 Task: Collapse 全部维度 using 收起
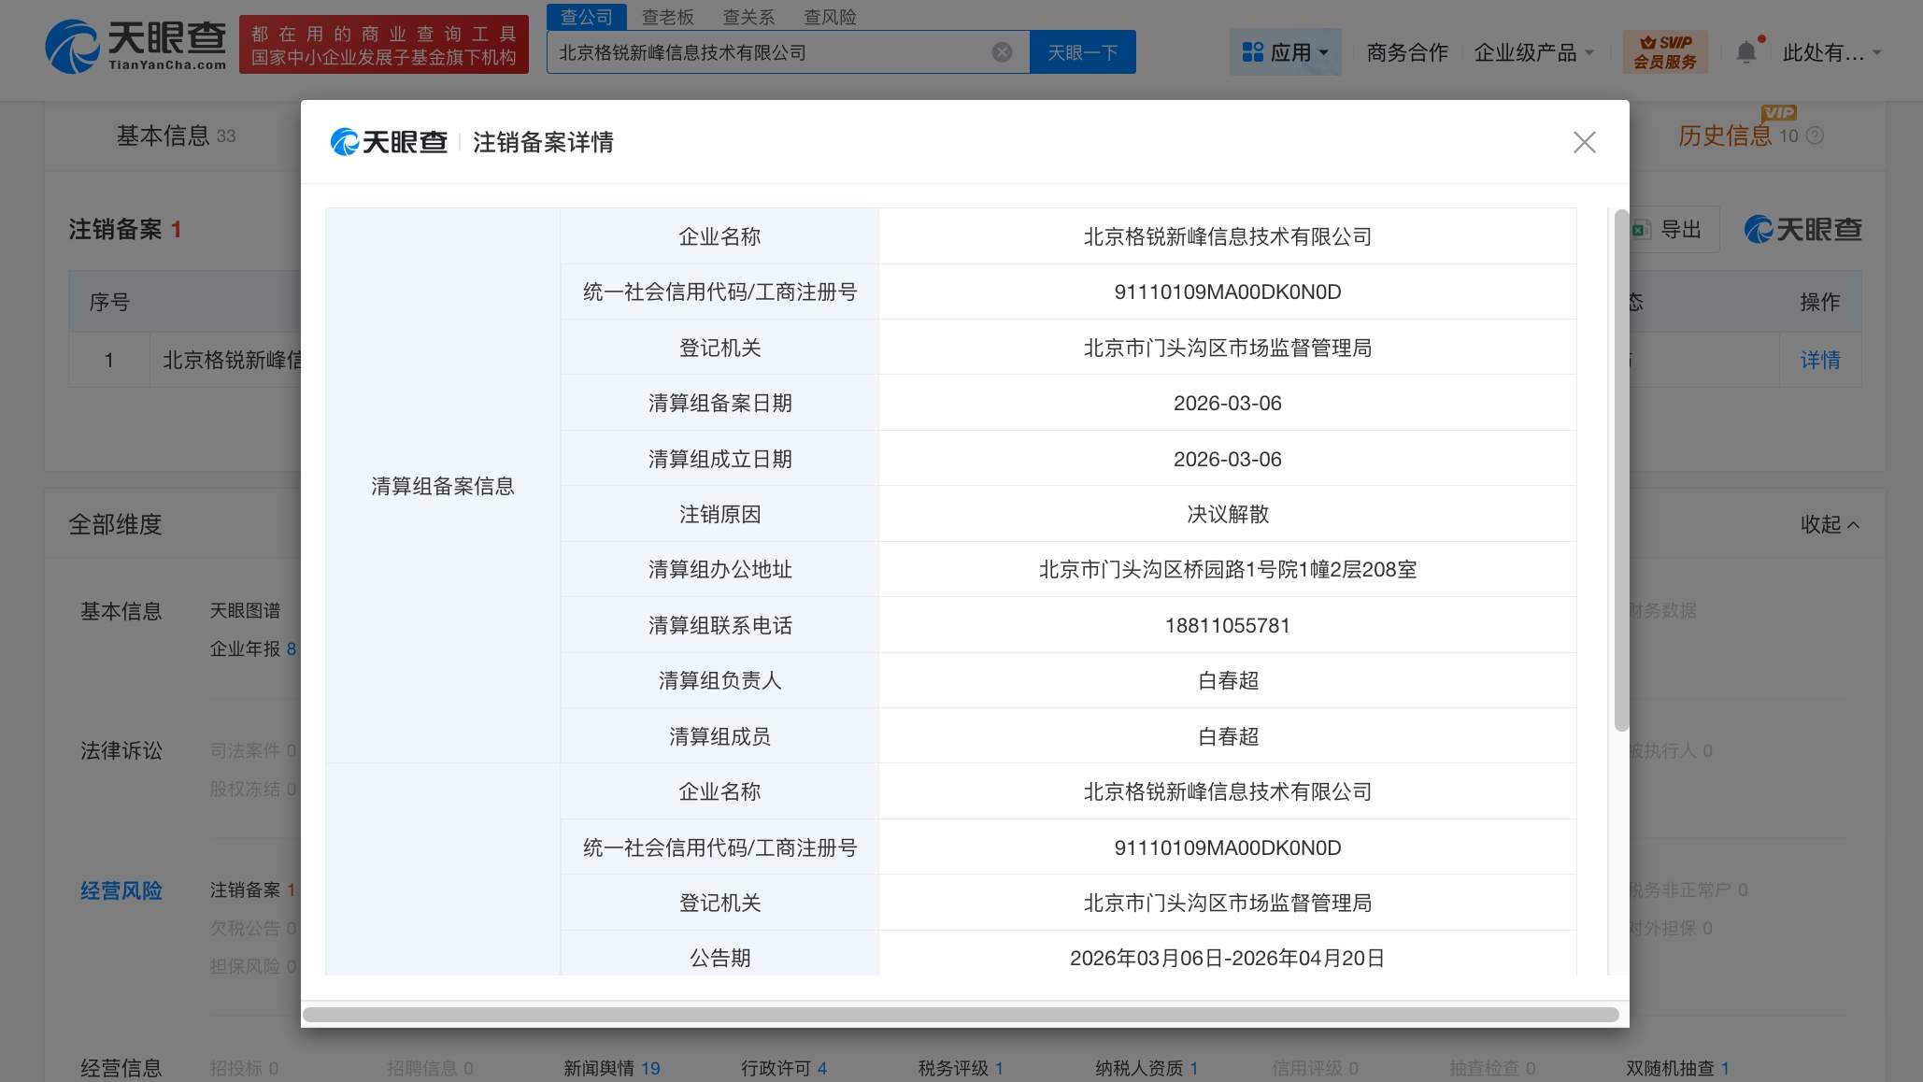click(x=1829, y=524)
